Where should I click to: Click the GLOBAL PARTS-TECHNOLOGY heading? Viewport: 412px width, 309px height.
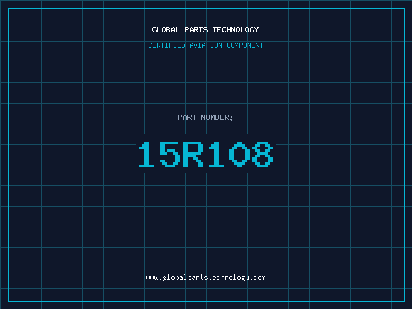point(205,30)
